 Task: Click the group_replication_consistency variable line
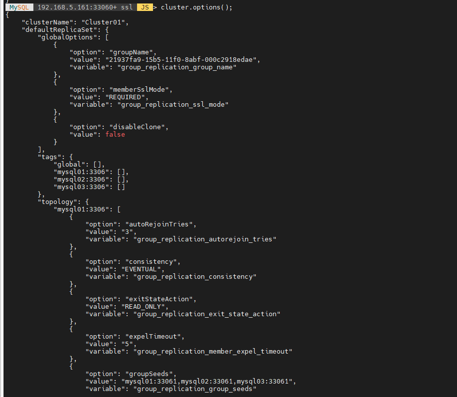[x=171, y=276]
